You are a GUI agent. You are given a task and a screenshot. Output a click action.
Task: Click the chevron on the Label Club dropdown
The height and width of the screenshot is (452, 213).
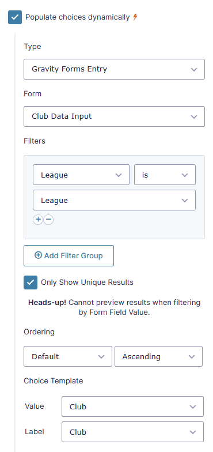point(193,432)
